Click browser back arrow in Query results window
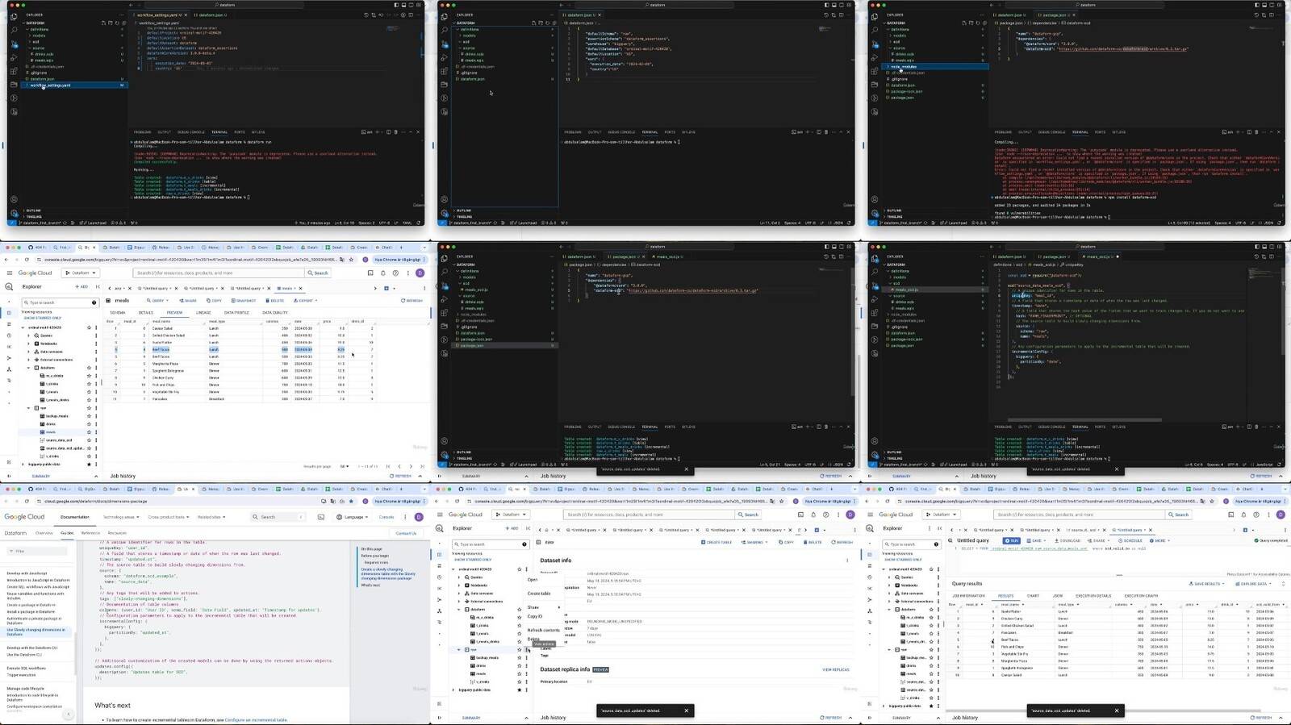The width and height of the screenshot is (1291, 725). (867, 501)
